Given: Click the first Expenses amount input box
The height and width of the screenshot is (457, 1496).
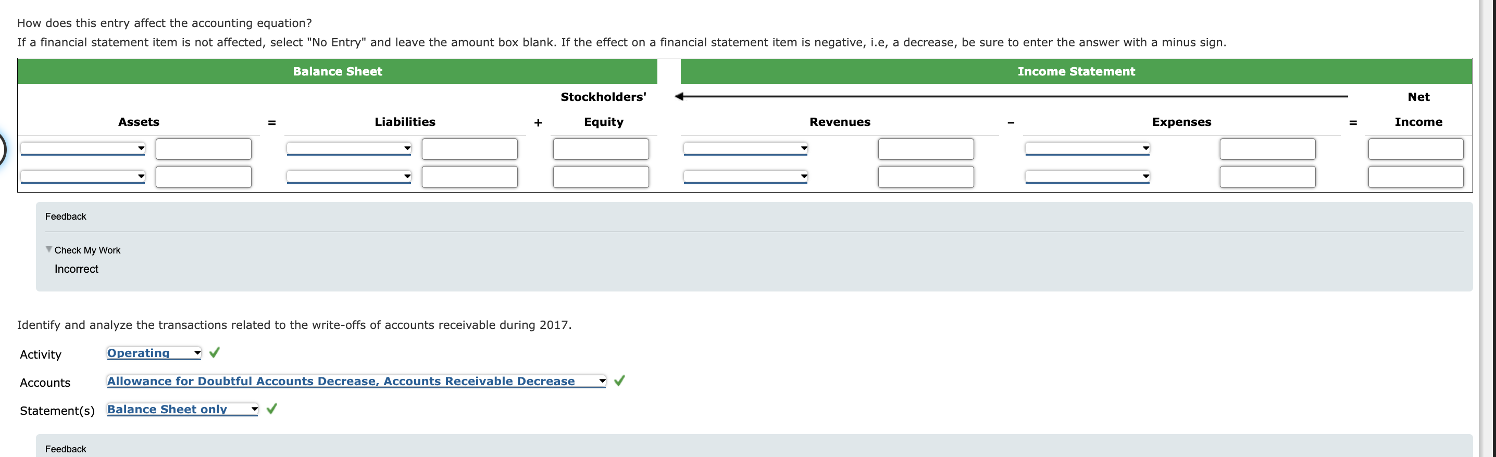Looking at the screenshot, I should pos(1268,149).
